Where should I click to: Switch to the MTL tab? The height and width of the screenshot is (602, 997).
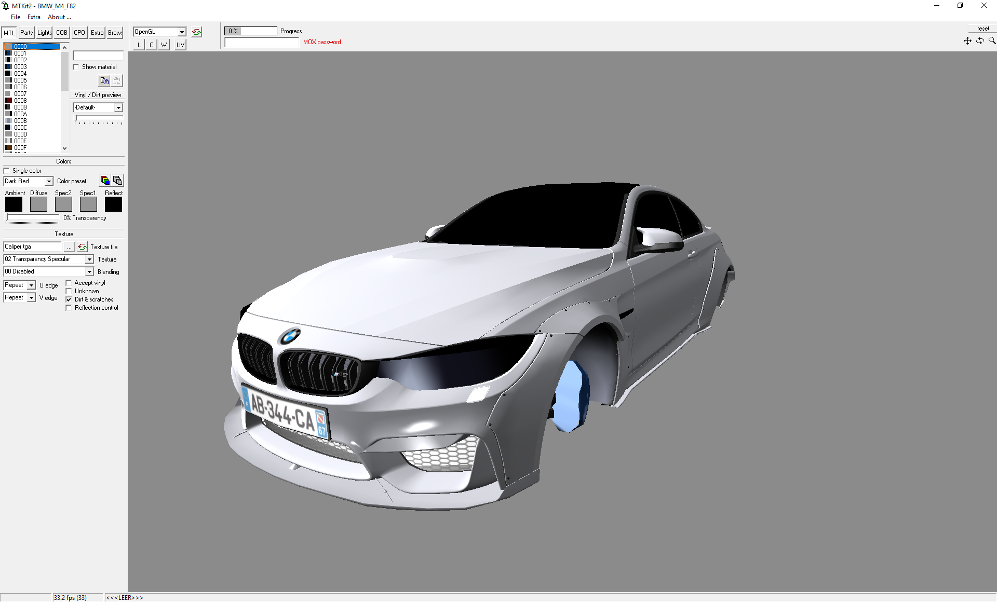point(9,33)
